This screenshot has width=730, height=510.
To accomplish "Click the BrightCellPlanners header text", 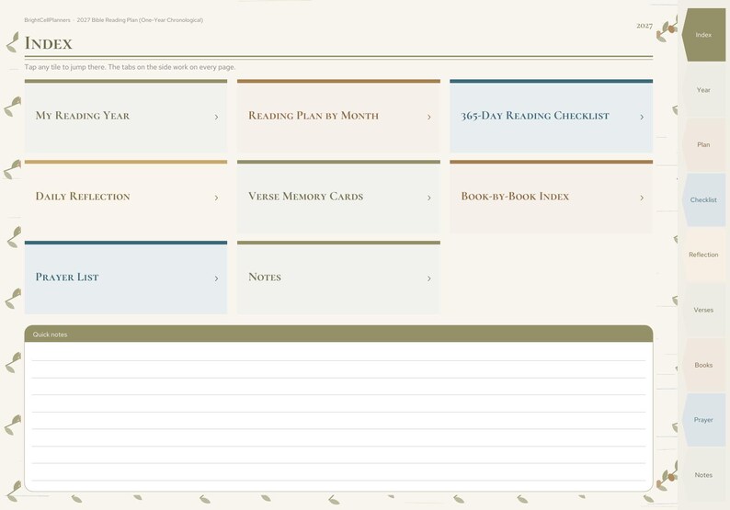I will pyautogui.click(x=48, y=20).
